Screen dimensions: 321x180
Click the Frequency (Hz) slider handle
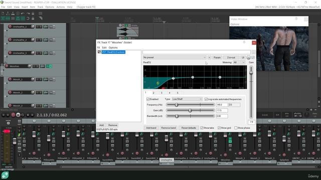click(176, 104)
